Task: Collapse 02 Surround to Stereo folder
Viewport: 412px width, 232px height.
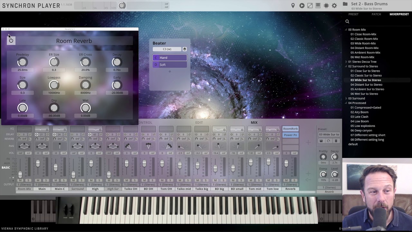Action: [346, 66]
